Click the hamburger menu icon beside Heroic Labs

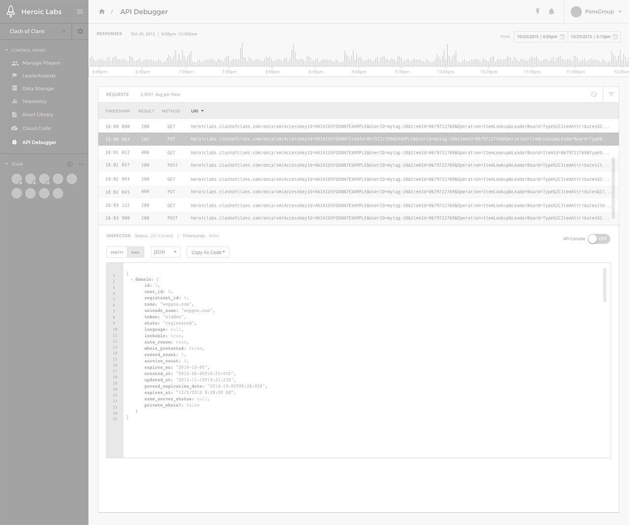pyautogui.click(x=80, y=12)
